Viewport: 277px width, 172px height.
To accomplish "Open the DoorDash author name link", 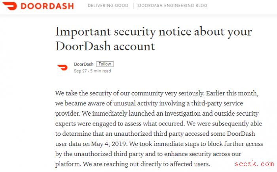I will pyautogui.click(x=83, y=64).
